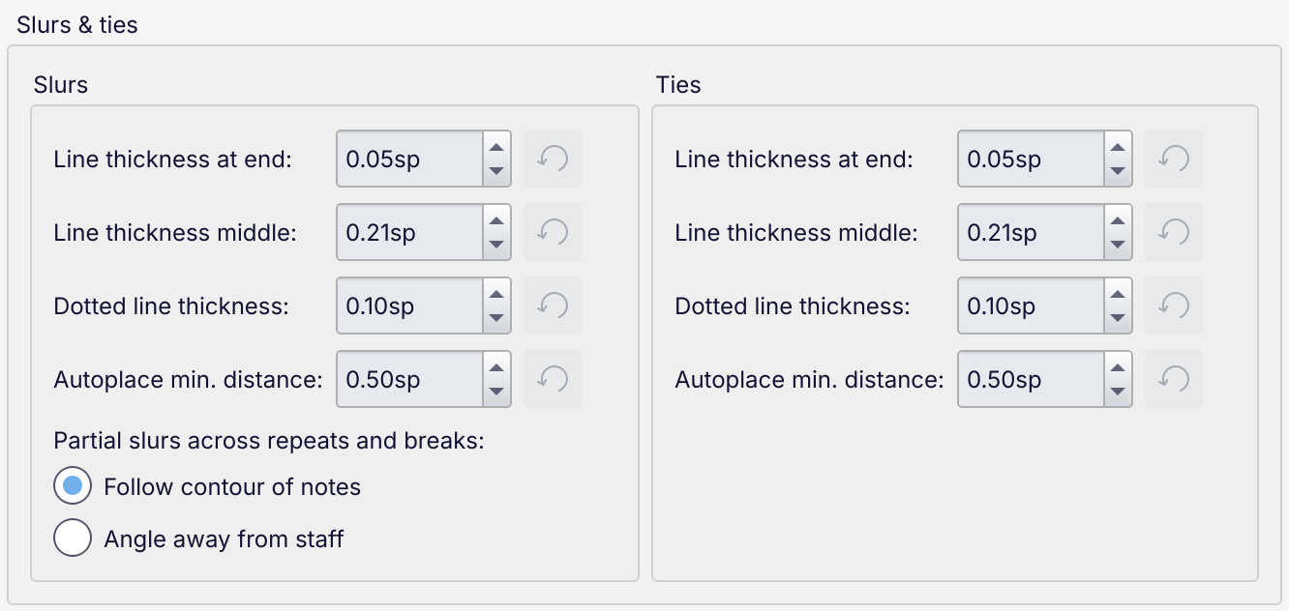The height and width of the screenshot is (611, 1289).
Task: Reset tie line thickness at end
Action: click(x=1174, y=159)
